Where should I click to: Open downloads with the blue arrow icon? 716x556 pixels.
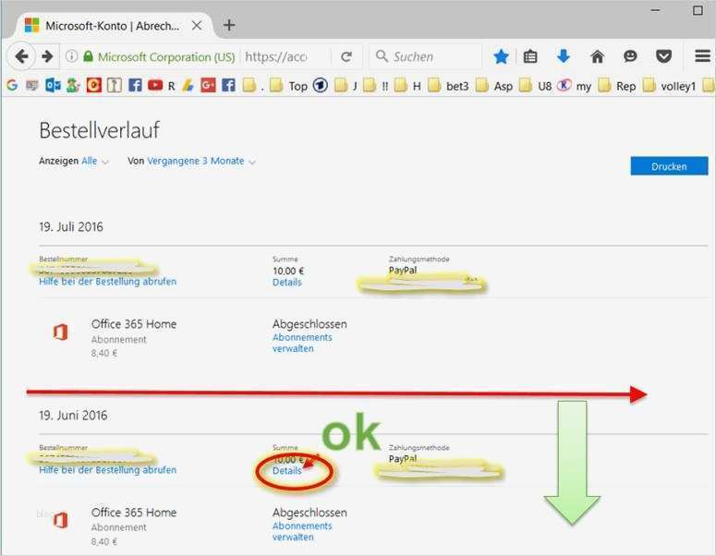[x=564, y=56]
